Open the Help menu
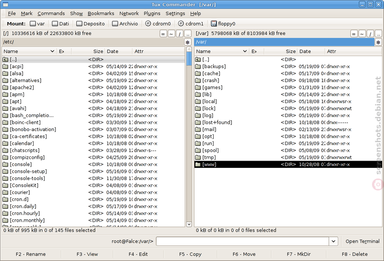This screenshot has height=261, width=384. click(x=195, y=13)
